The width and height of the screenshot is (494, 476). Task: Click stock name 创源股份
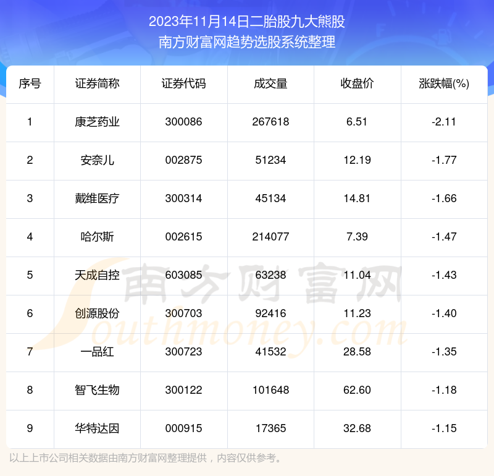(x=97, y=313)
